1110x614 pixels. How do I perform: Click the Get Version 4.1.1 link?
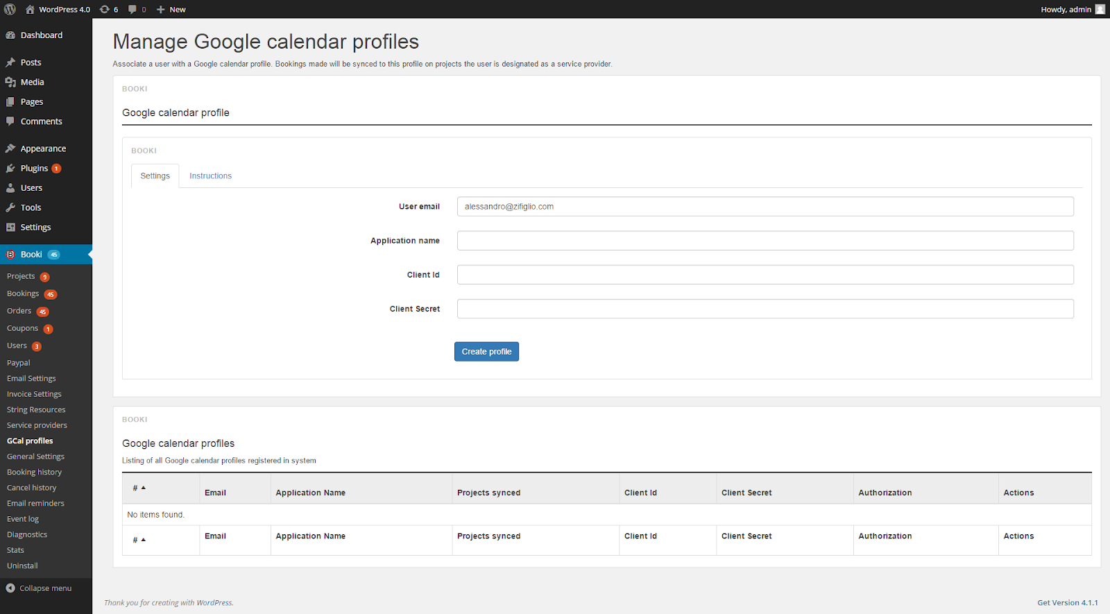(1068, 603)
